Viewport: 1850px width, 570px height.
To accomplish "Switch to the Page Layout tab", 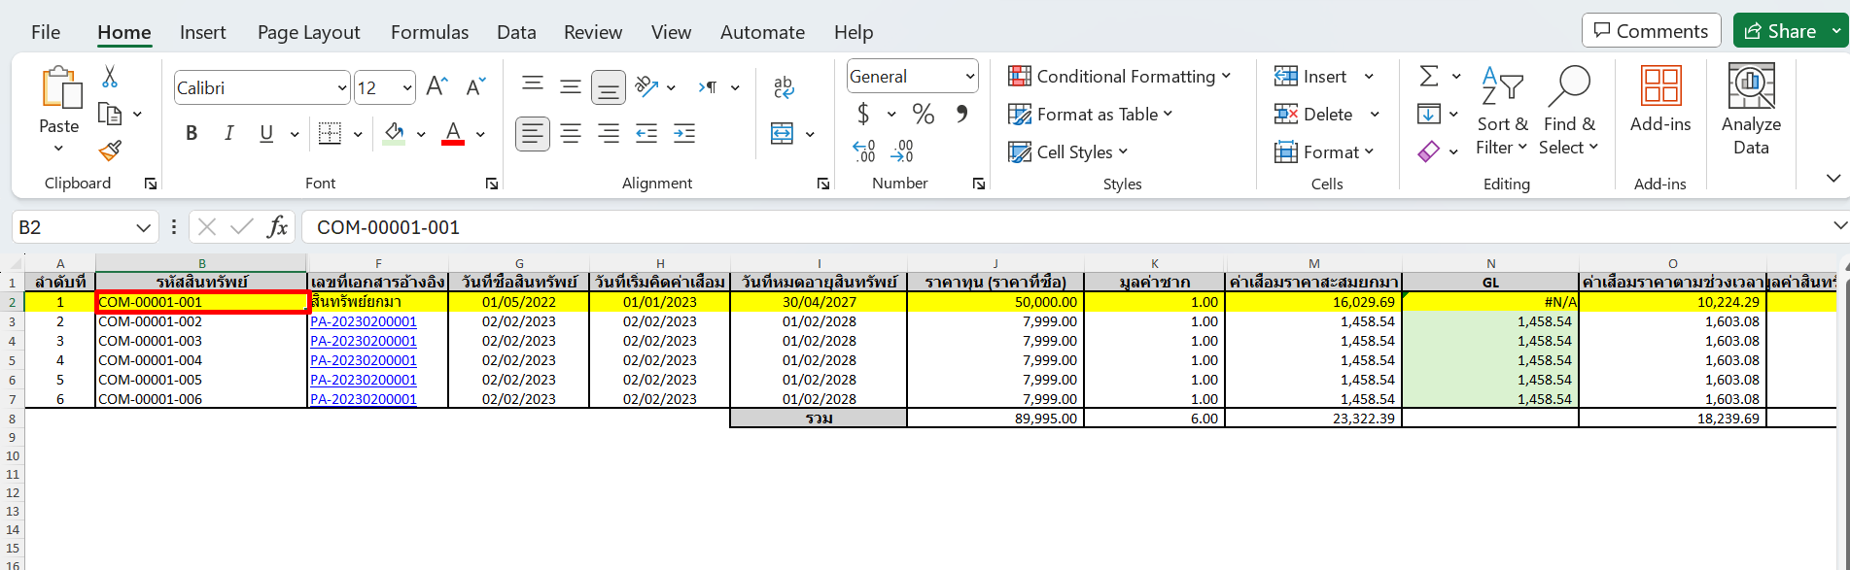I will point(309,32).
